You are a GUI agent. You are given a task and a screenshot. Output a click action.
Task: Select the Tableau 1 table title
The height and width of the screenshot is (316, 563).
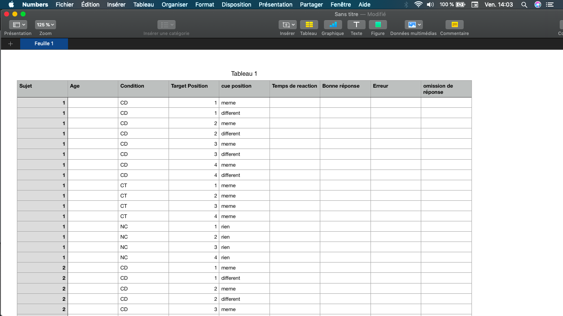244,74
